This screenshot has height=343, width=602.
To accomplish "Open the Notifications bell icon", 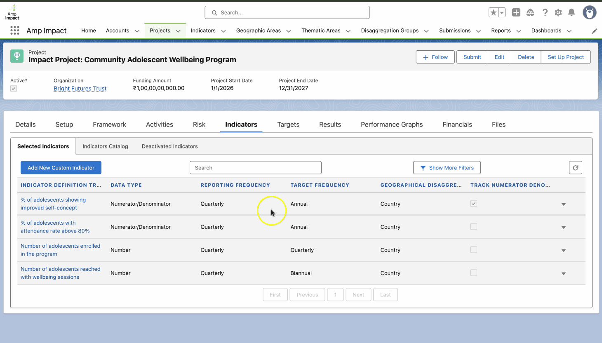I will point(571,13).
